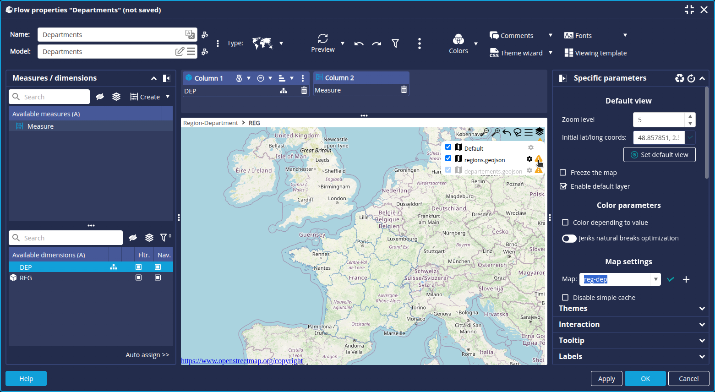Click the Help button
The height and width of the screenshot is (392, 715).
click(26, 379)
